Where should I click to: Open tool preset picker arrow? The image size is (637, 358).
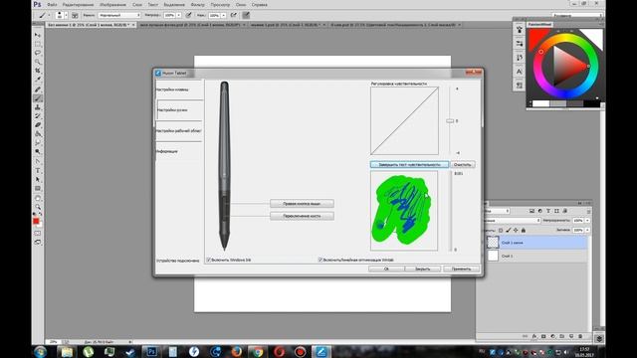(49, 16)
